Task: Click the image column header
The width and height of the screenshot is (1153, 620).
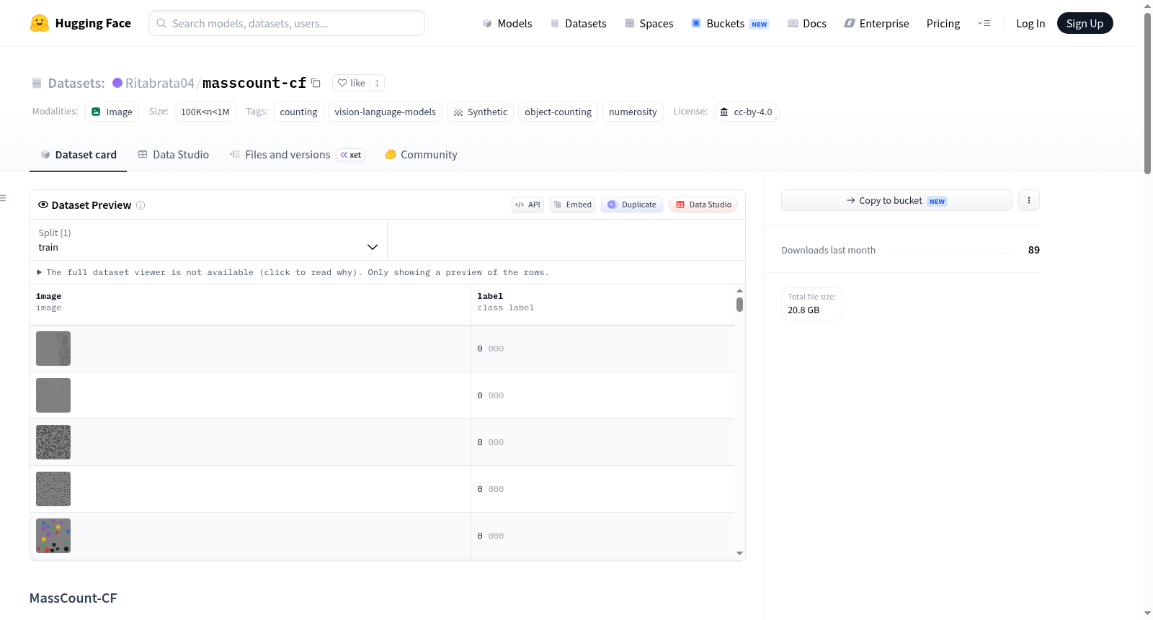Action: click(x=250, y=305)
